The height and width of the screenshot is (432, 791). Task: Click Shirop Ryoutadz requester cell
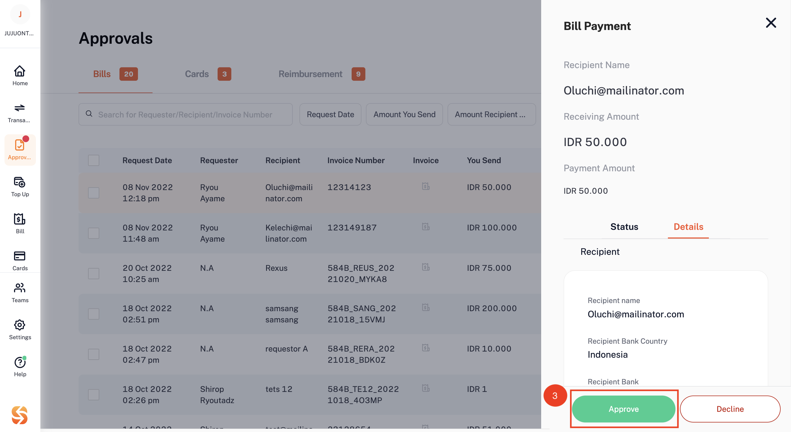(x=217, y=395)
